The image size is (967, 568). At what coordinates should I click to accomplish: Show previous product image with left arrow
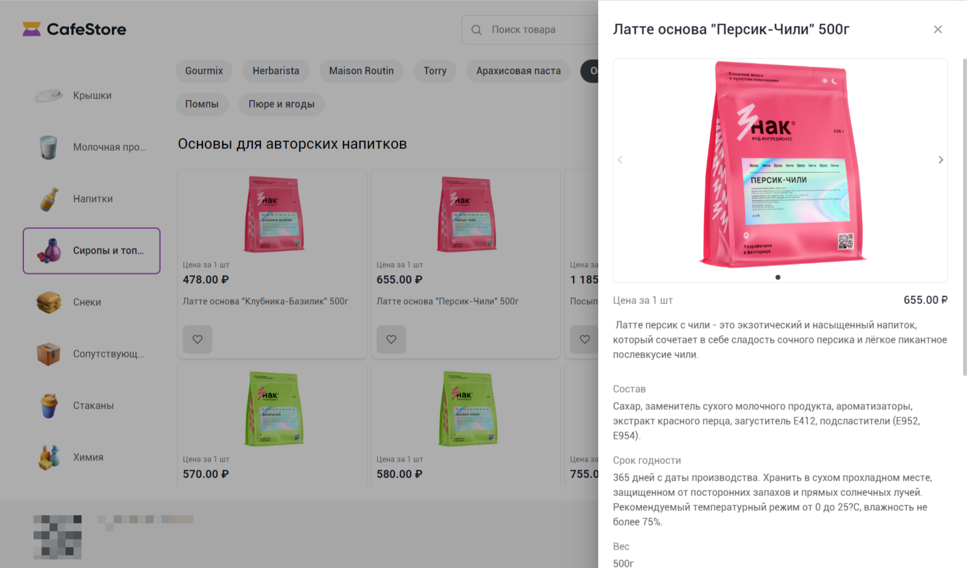point(620,160)
